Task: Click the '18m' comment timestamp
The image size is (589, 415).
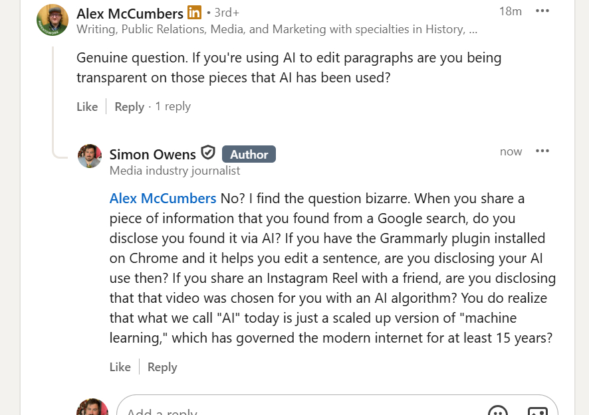Action: (x=511, y=11)
